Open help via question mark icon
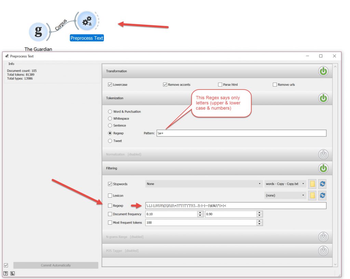The width and height of the screenshot is (350, 279). (x=6, y=273)
